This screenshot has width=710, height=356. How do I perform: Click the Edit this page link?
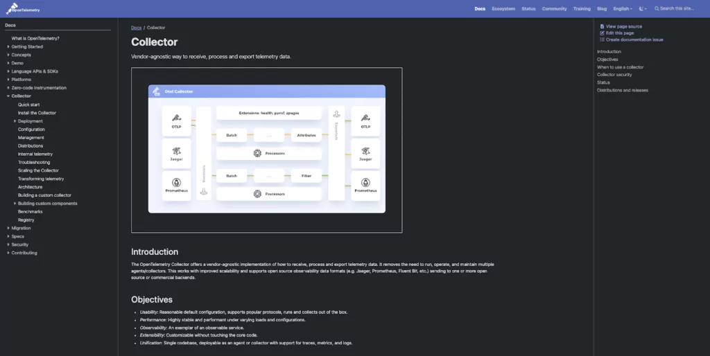[x=620, y=33]
